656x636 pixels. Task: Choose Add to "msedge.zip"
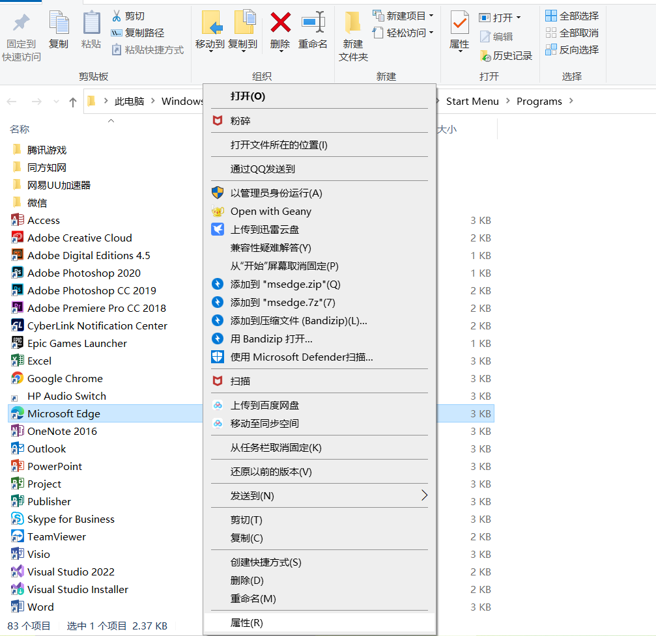pos(320,284)
